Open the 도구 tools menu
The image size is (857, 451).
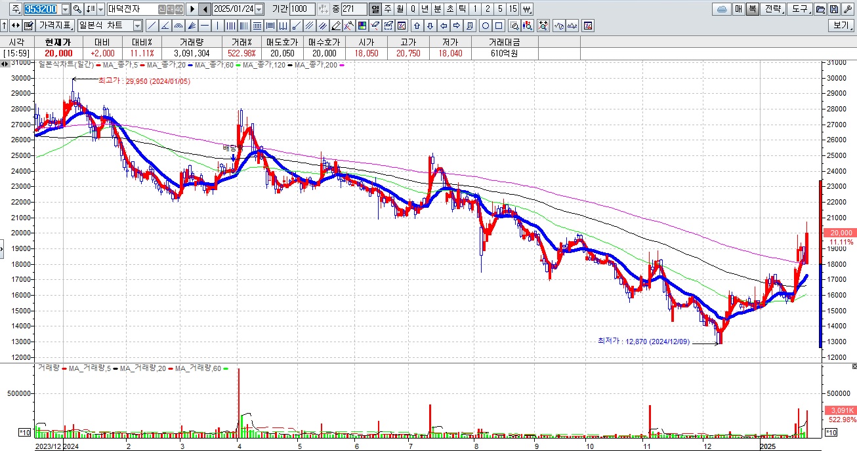800,9
